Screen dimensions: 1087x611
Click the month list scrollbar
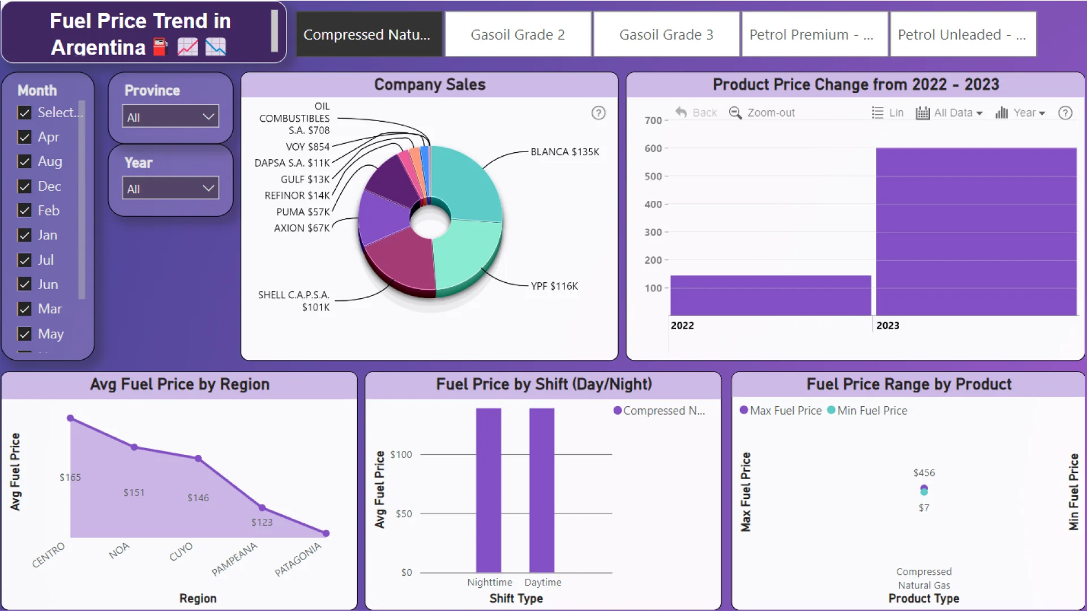82,200
